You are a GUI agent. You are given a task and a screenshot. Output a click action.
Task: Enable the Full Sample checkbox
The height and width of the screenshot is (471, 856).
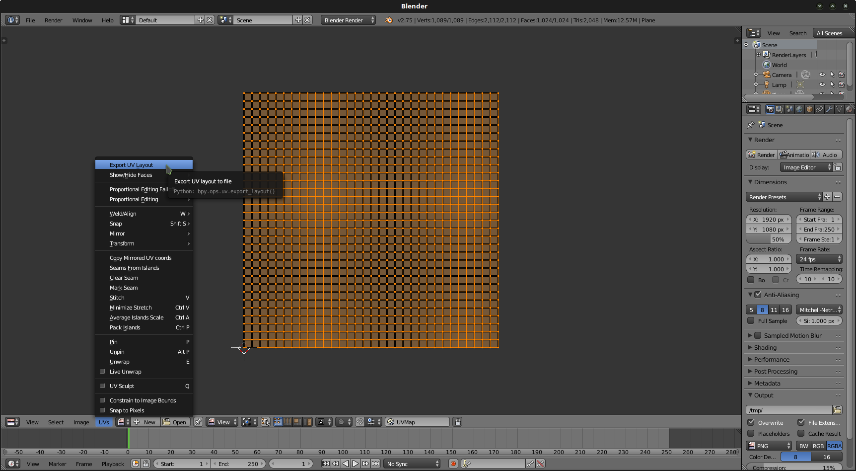(x=751, y=321)
